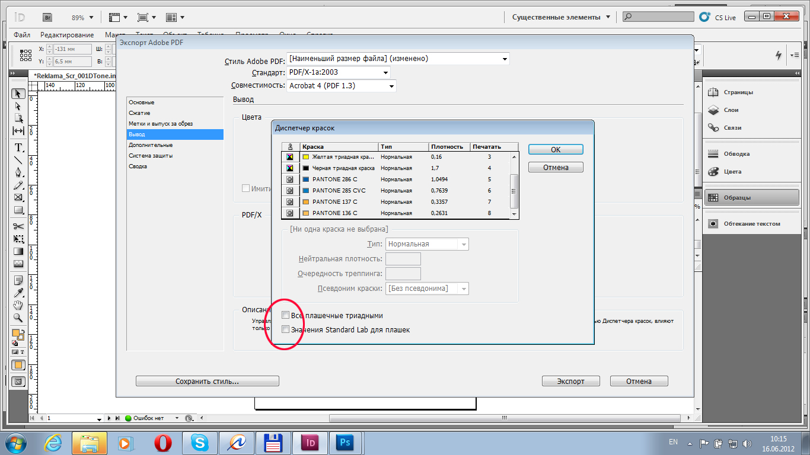Click Экспорт button

(570, 382)
